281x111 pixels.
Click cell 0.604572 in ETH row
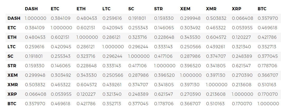(x=216, y=37)
